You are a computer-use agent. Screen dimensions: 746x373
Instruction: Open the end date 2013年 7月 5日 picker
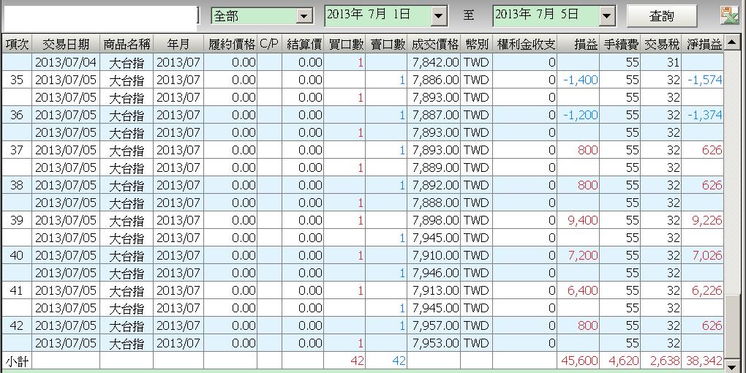pos(606,17)
